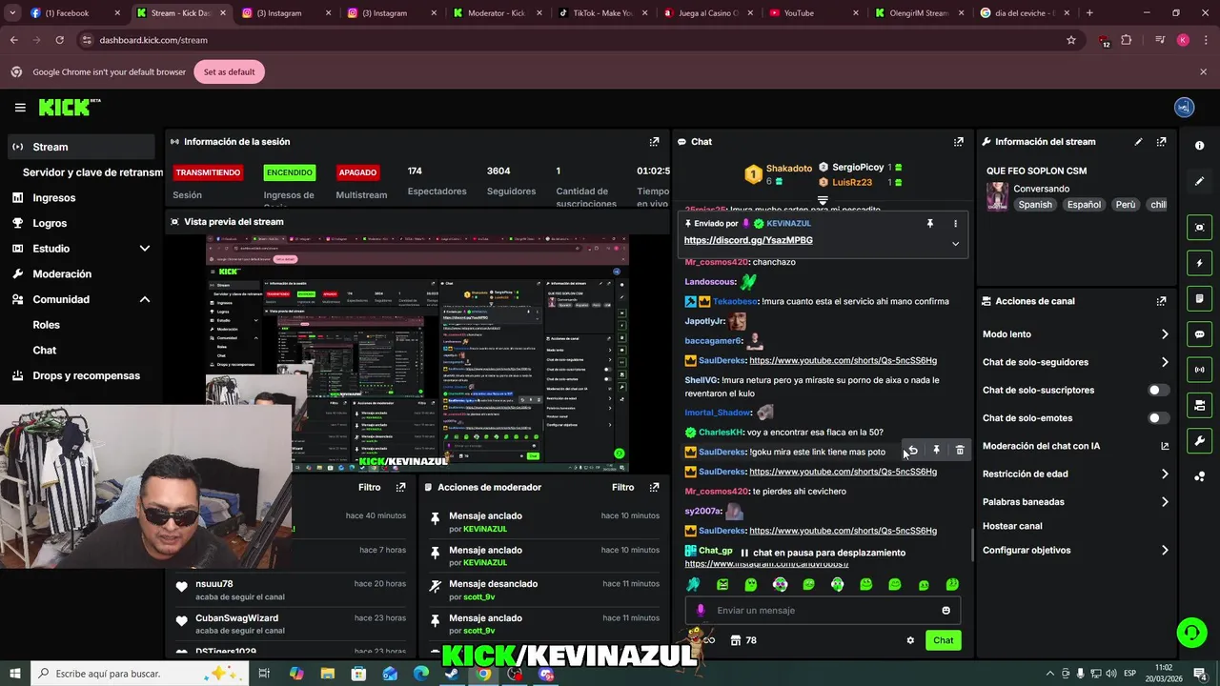Screen dimensions: 1220x686
Task: Click the green headset support button
Action: [x=1190, y=633]
